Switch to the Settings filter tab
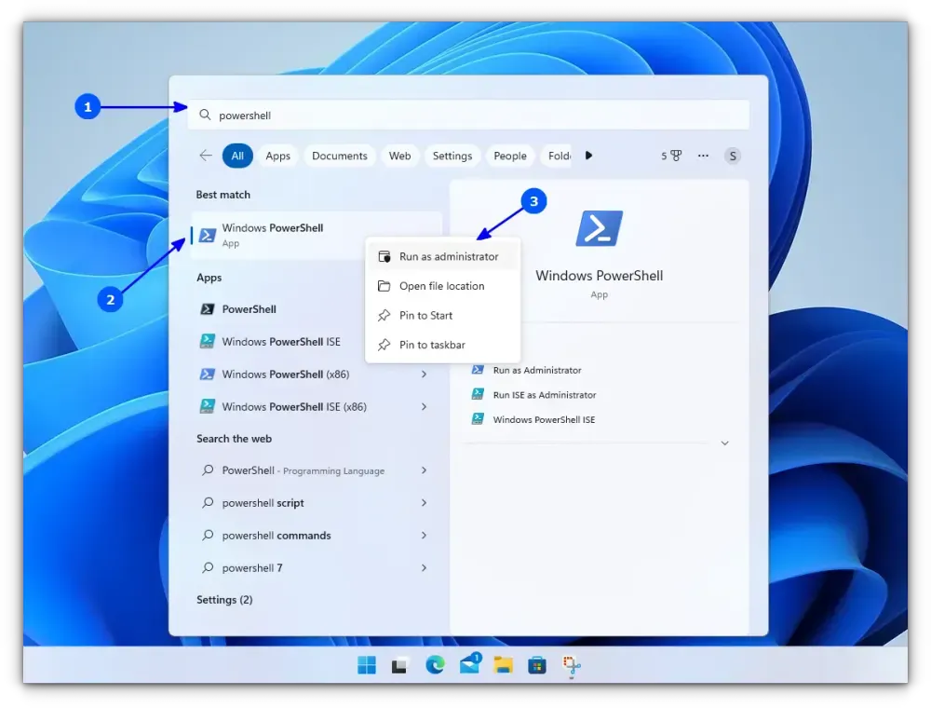This screenshot has width=931, height=708. (x=452, y=156)
